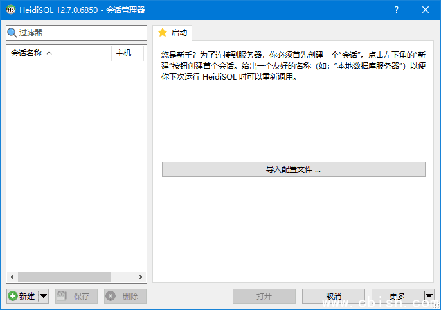Click the 导入配置文件 ... button
The width and height of the screenshot is (441, 310).
pos(293,169)
